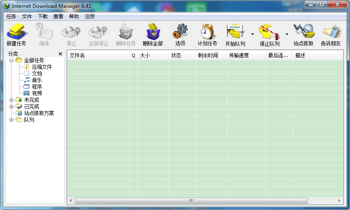Open 选项 (options) gear icon
Image resolution: width=350 pixels, height=210 pixels.
point(180,31)
